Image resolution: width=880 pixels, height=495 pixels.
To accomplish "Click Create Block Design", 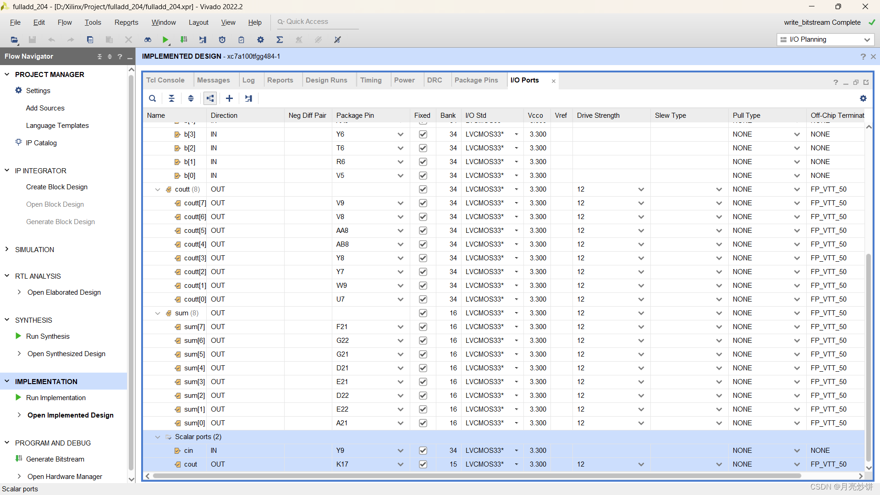I will point(57,187).
